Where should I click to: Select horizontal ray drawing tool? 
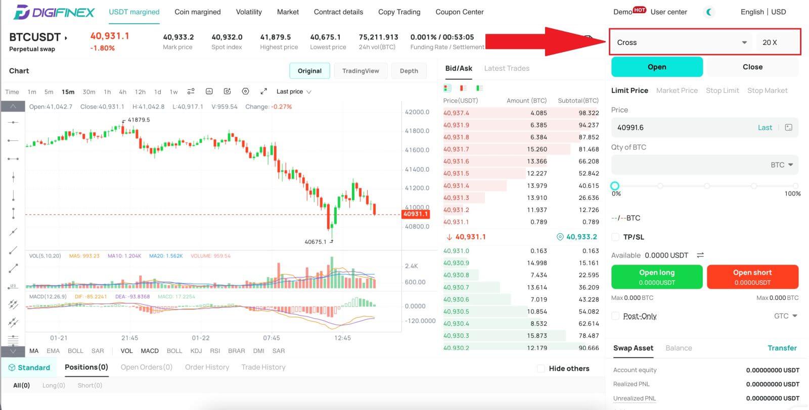pyautogui.click(x=13, y=140)
